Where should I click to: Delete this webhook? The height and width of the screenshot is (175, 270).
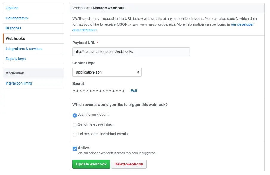tap(129, 164)
